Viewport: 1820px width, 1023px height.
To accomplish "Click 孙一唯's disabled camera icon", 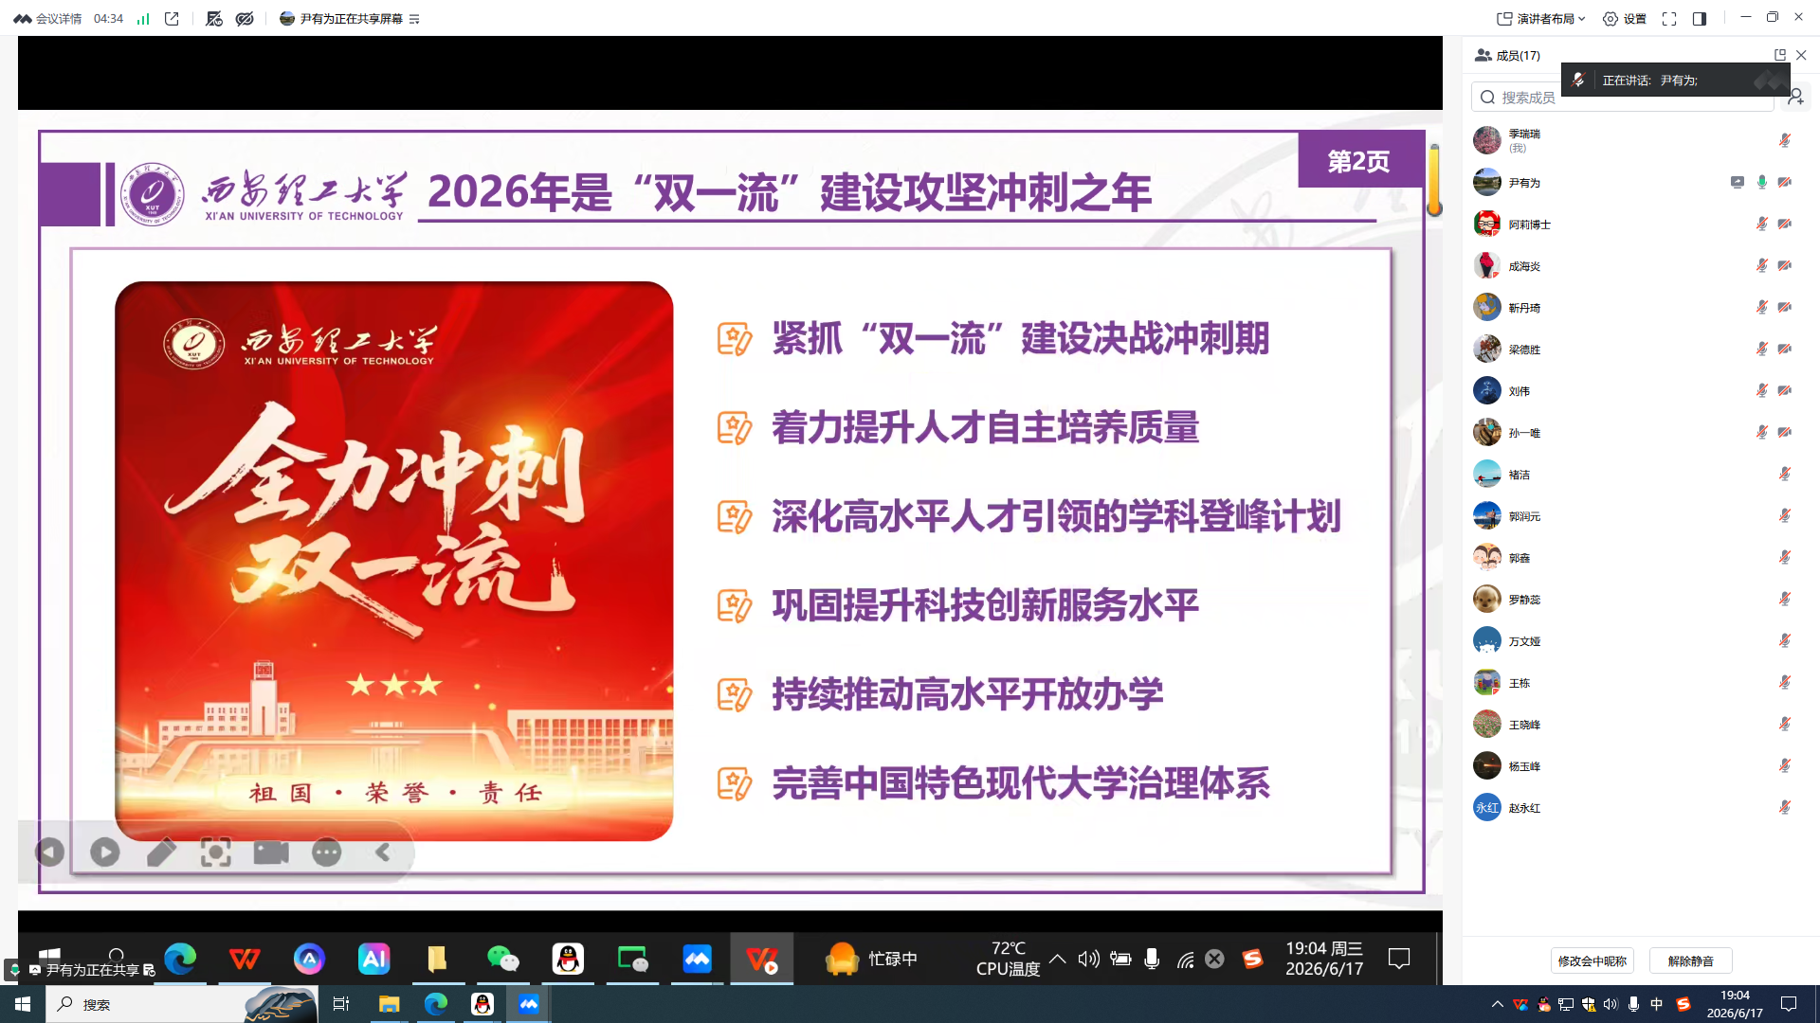I will tap(1785, 432).
